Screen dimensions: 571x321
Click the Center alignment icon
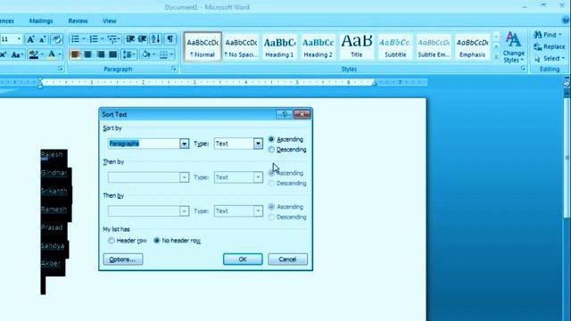point(87,54)
